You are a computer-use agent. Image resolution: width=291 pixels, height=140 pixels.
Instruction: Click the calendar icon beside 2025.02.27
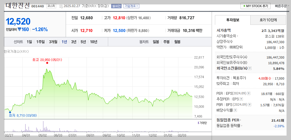click(x=61, y=6)
